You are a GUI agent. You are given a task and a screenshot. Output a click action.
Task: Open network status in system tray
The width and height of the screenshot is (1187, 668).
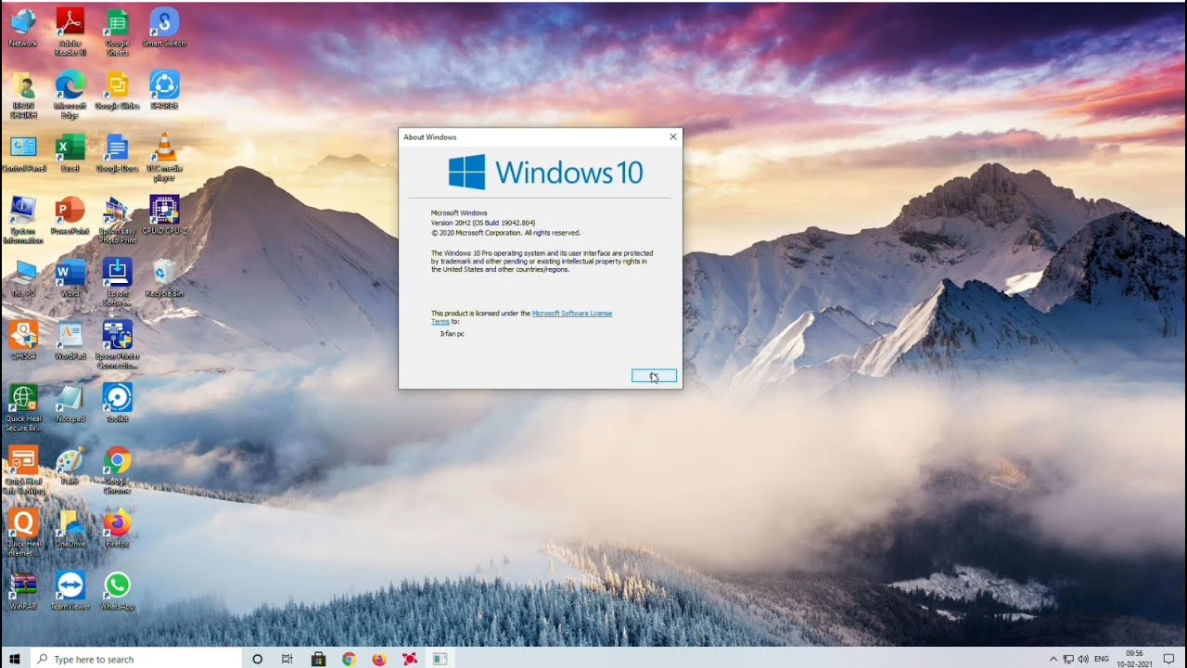tap(1068, 659)
